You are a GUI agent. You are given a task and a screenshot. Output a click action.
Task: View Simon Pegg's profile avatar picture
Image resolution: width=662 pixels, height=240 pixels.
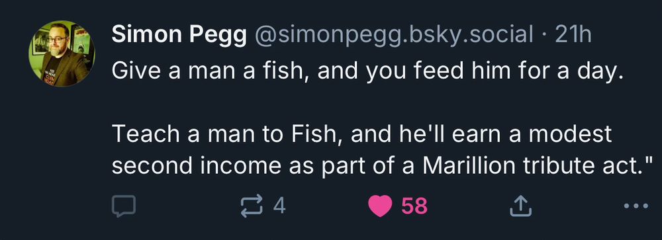(62, 54)
